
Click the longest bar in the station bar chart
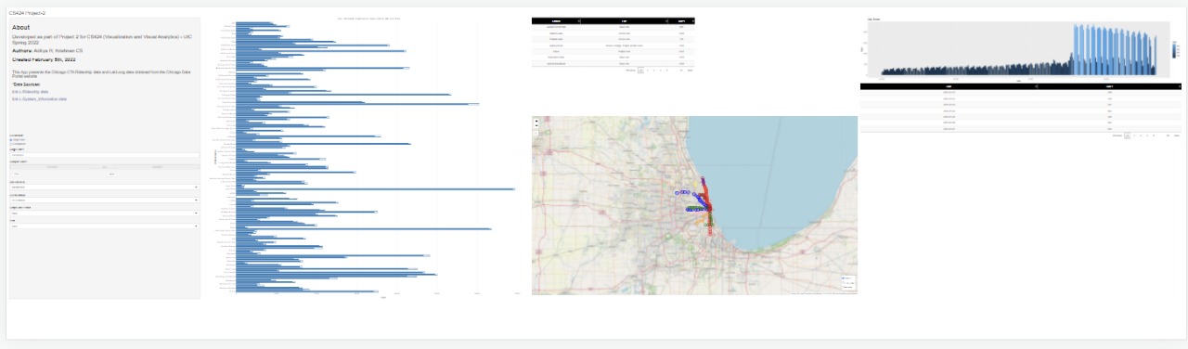[375, 189]
